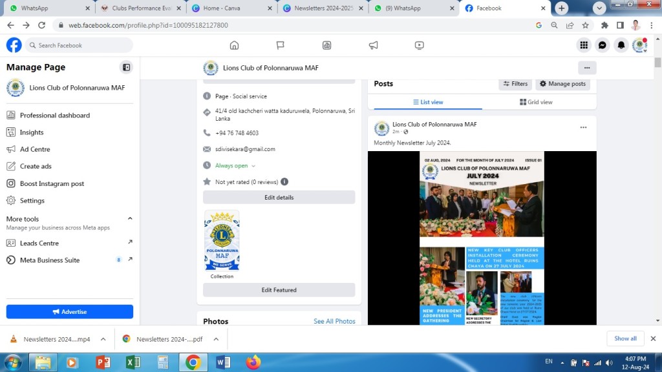Go back in browser history
The height and width of the screenshot is (372, 662).
coord(10,25)
